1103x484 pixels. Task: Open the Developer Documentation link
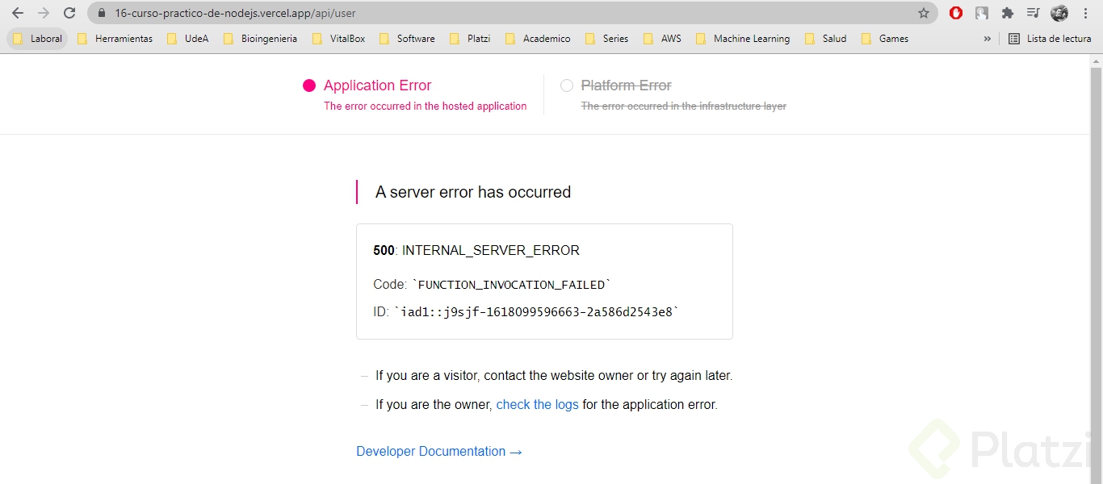click(x=438, y=452)
